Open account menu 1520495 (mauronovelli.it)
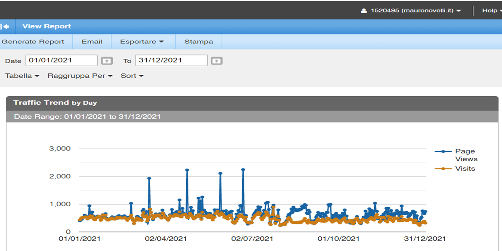Viewport: 502px width, 251px height. tap(416, 10)
